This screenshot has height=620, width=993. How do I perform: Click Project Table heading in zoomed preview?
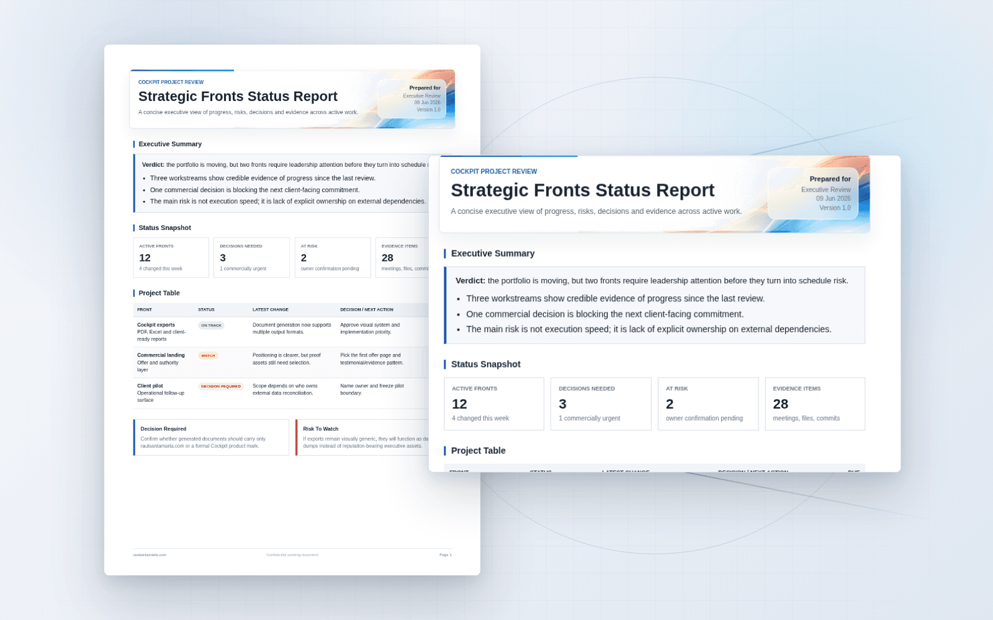coord(478,450)
